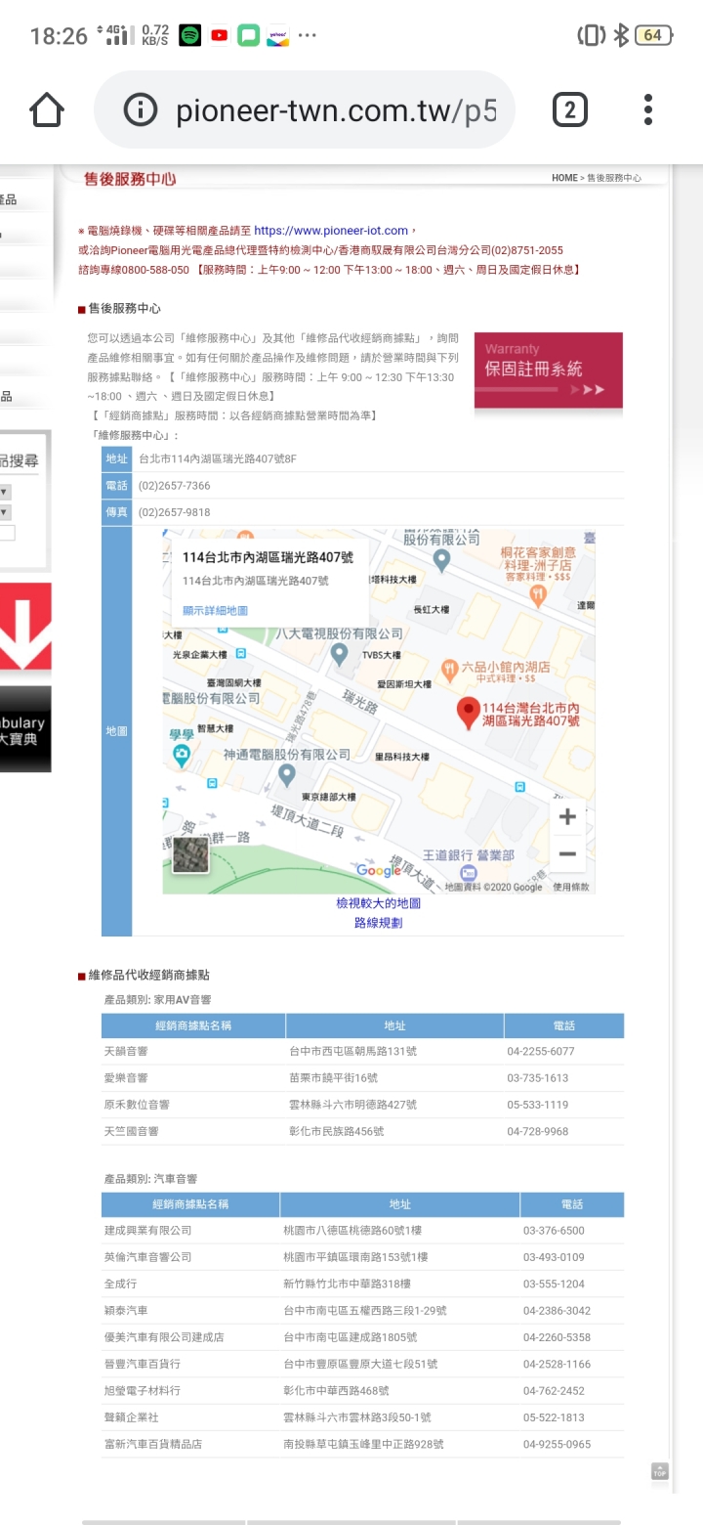Click the 八大電視 location pin on map
The width and height of the screenshot is (703, 1525).
click(x=339, y=653)
